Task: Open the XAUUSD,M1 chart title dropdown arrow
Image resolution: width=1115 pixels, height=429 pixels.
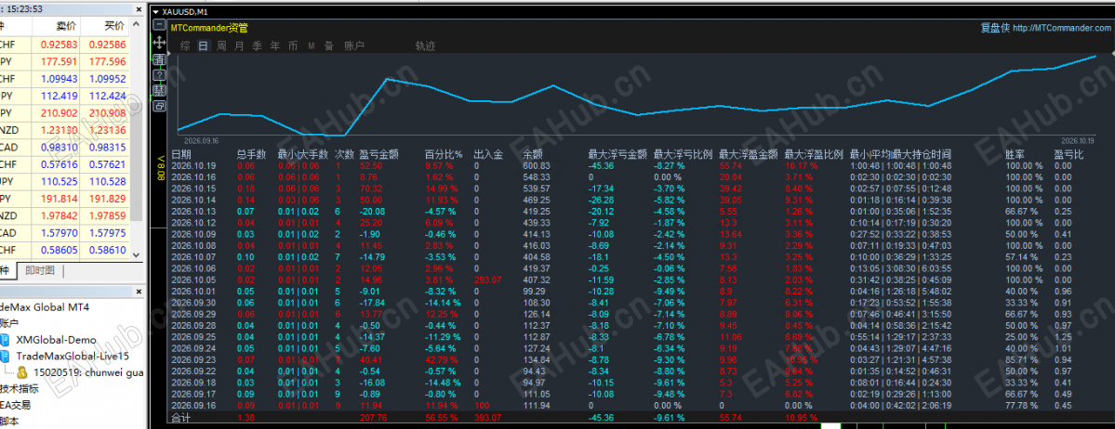Action: 155,12
